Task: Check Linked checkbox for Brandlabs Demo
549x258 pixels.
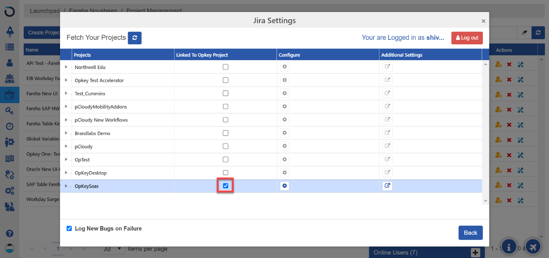Action: [225, 133]
